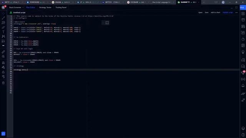Switch to the GRASIM chart tab
246x138 pixels.
pos(62,2)
